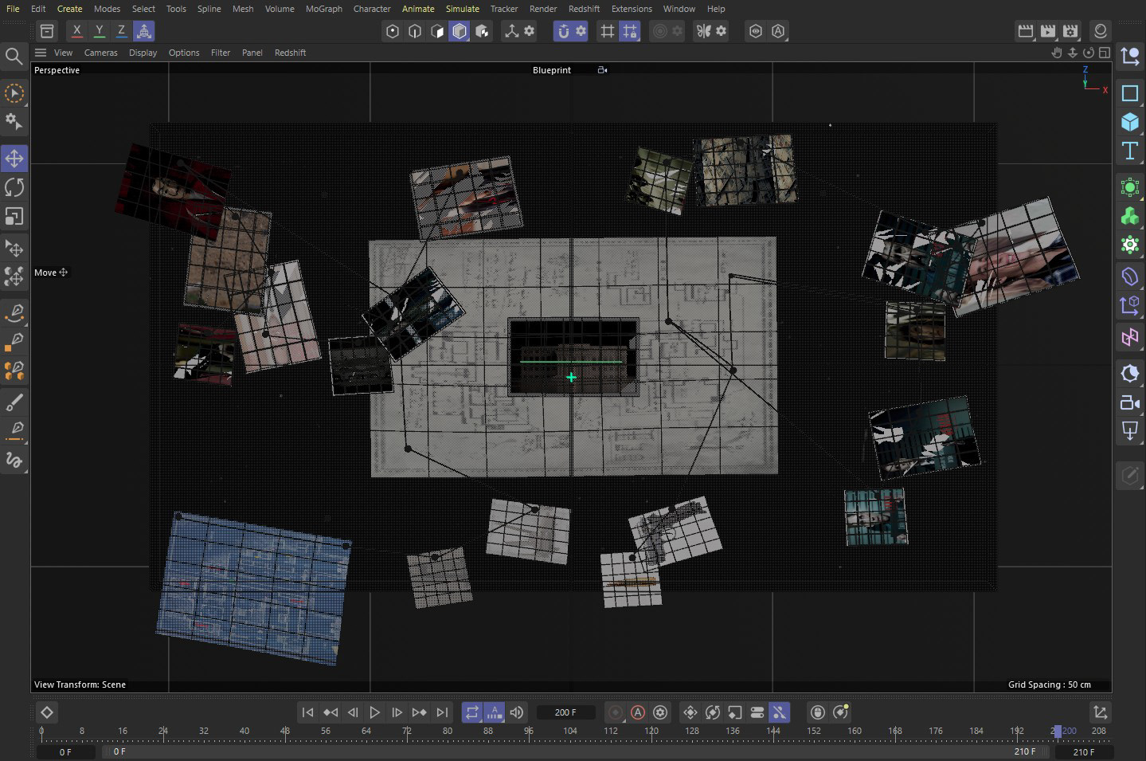Screen dimensions: 1146x761
Task: Toggle the X axis lock
Action: [x=76, y=31]
